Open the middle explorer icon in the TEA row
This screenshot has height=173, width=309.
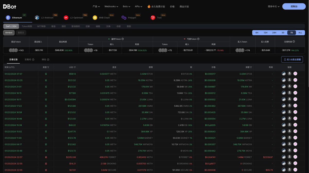(289, 93)
